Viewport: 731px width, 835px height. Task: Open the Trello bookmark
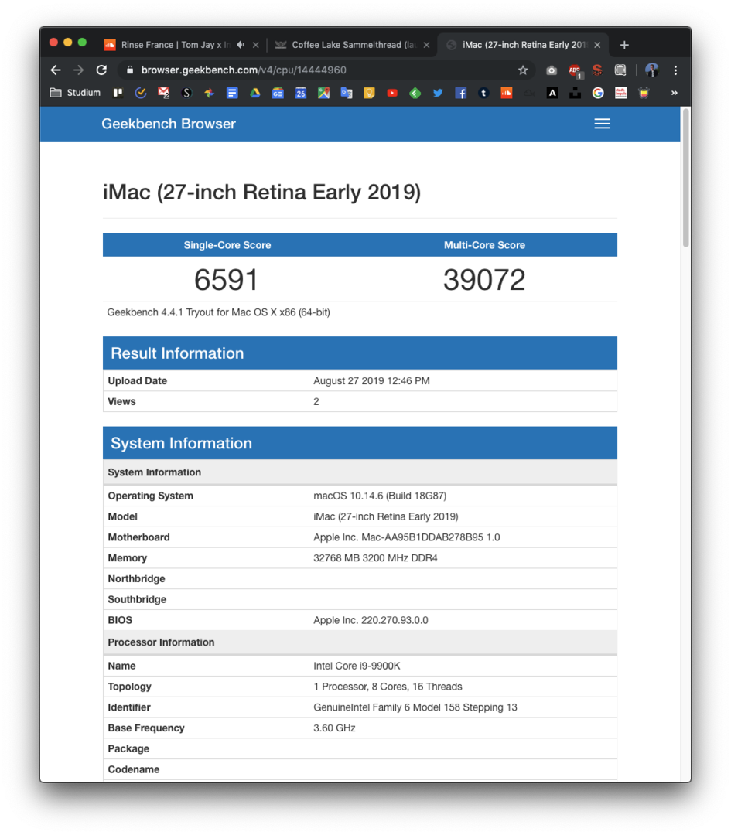pyautogui.click(x=118, y=94)
